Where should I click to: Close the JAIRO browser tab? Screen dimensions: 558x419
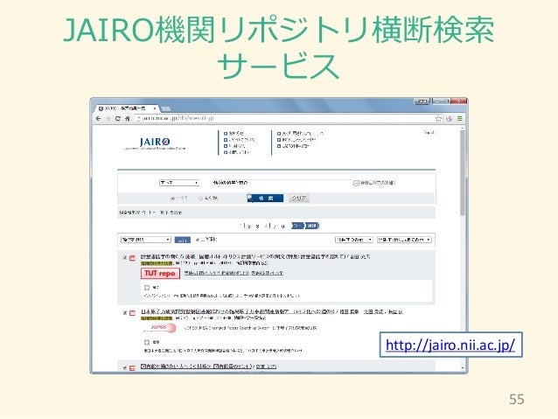point(155,108)
